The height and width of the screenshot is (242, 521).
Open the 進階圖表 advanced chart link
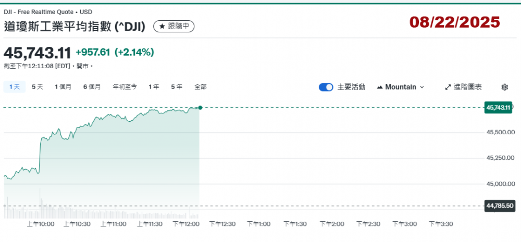tap(468, 87)
